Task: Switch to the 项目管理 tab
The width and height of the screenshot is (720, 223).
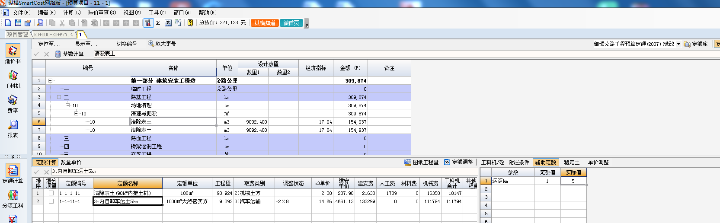Action: point(17,35)
